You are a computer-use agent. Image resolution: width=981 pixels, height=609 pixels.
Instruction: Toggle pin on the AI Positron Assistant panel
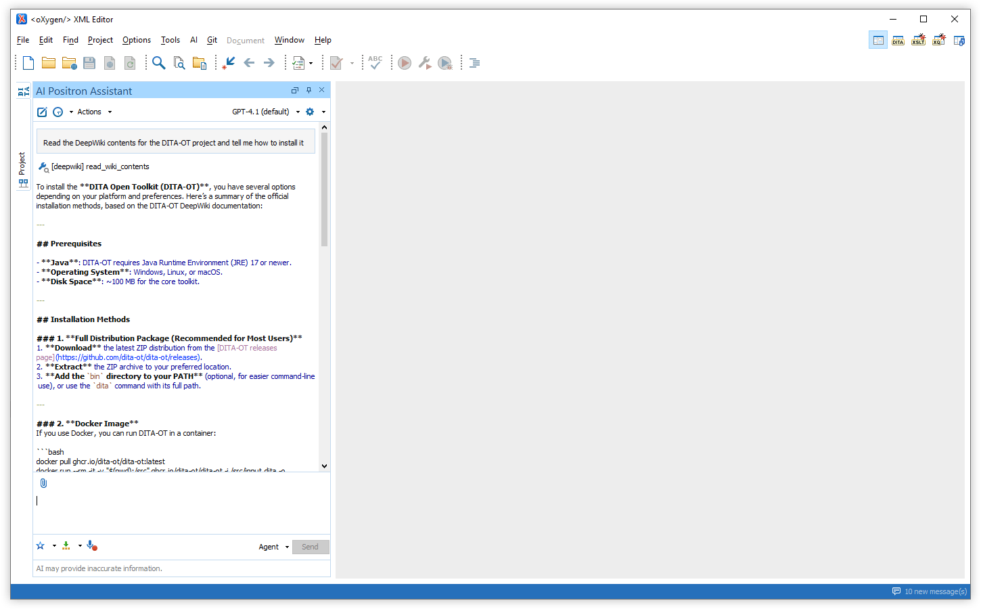(309, 90)
